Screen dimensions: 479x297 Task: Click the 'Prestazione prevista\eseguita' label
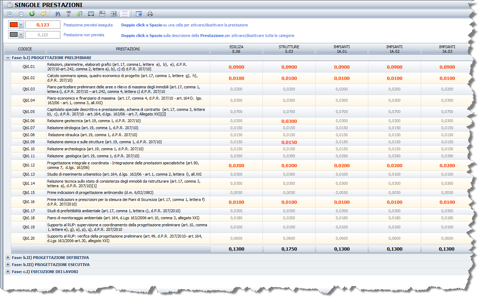(88, 25)
